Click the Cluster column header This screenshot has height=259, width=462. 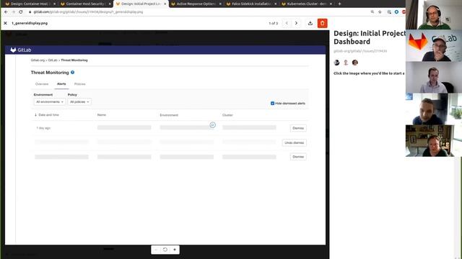coord(227,115)
